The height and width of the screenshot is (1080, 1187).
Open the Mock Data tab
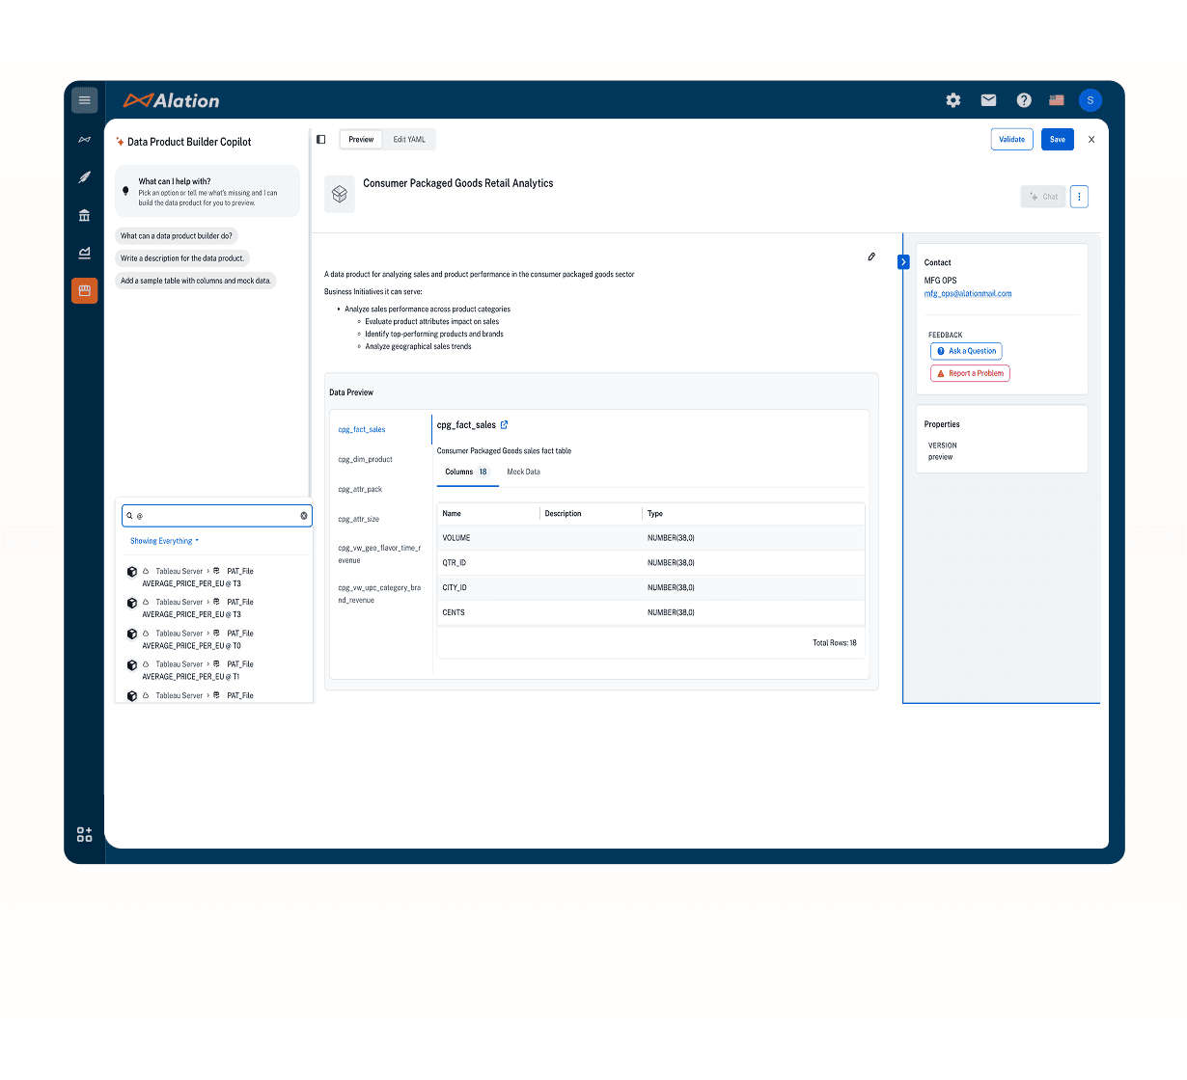[x=523, y=472]
